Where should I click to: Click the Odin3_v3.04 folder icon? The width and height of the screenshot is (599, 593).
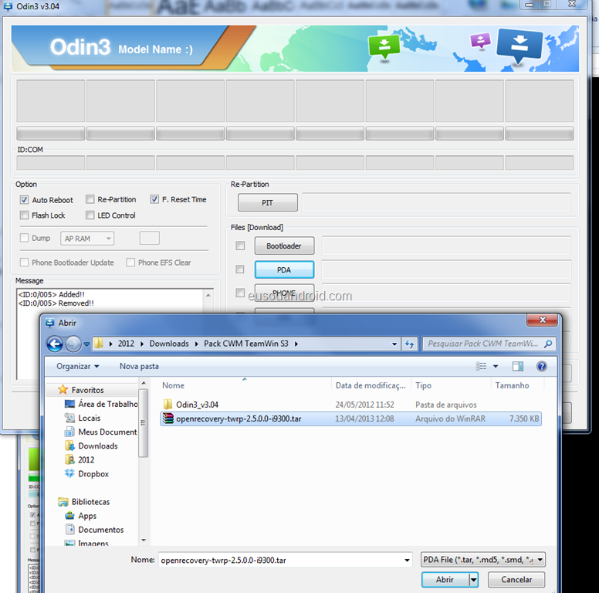click(x=168, y=405)
